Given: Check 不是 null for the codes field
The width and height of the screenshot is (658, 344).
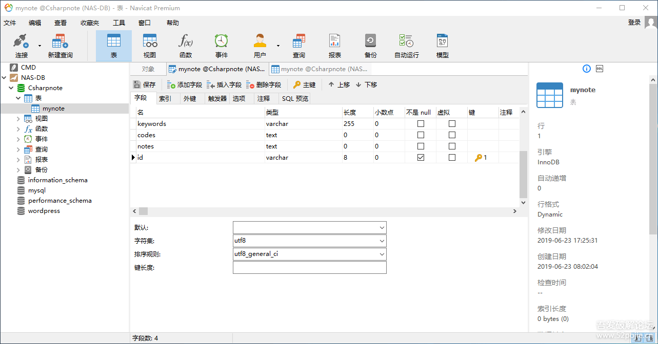Looking at the screenshot, I should pos(421,135).
